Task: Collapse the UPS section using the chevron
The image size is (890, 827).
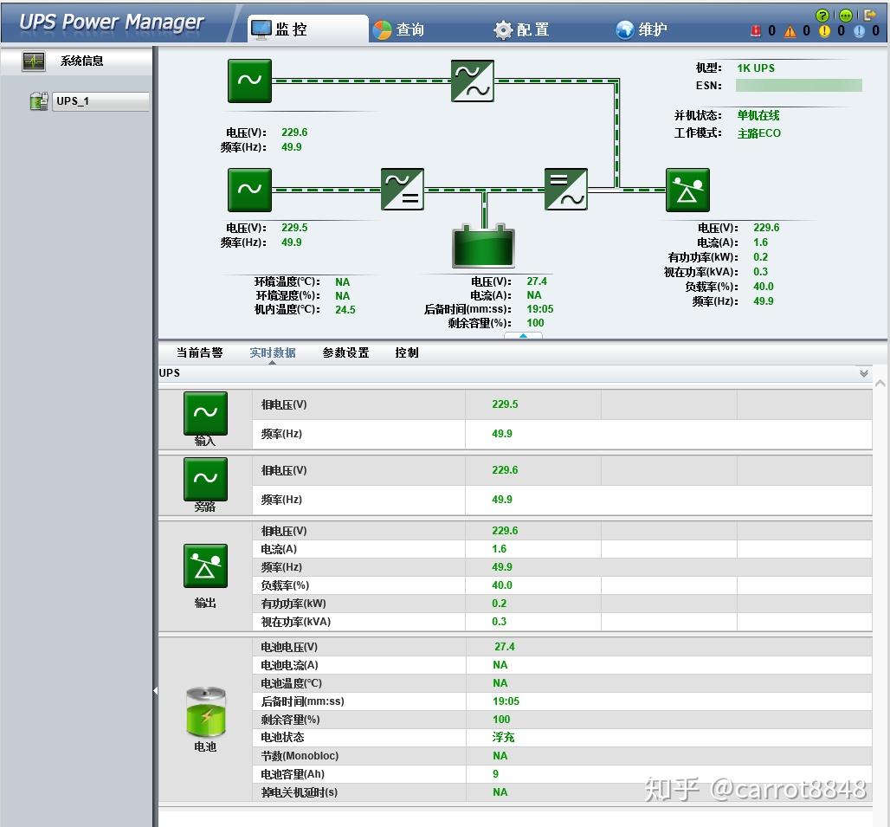Action: coord(863,372)
